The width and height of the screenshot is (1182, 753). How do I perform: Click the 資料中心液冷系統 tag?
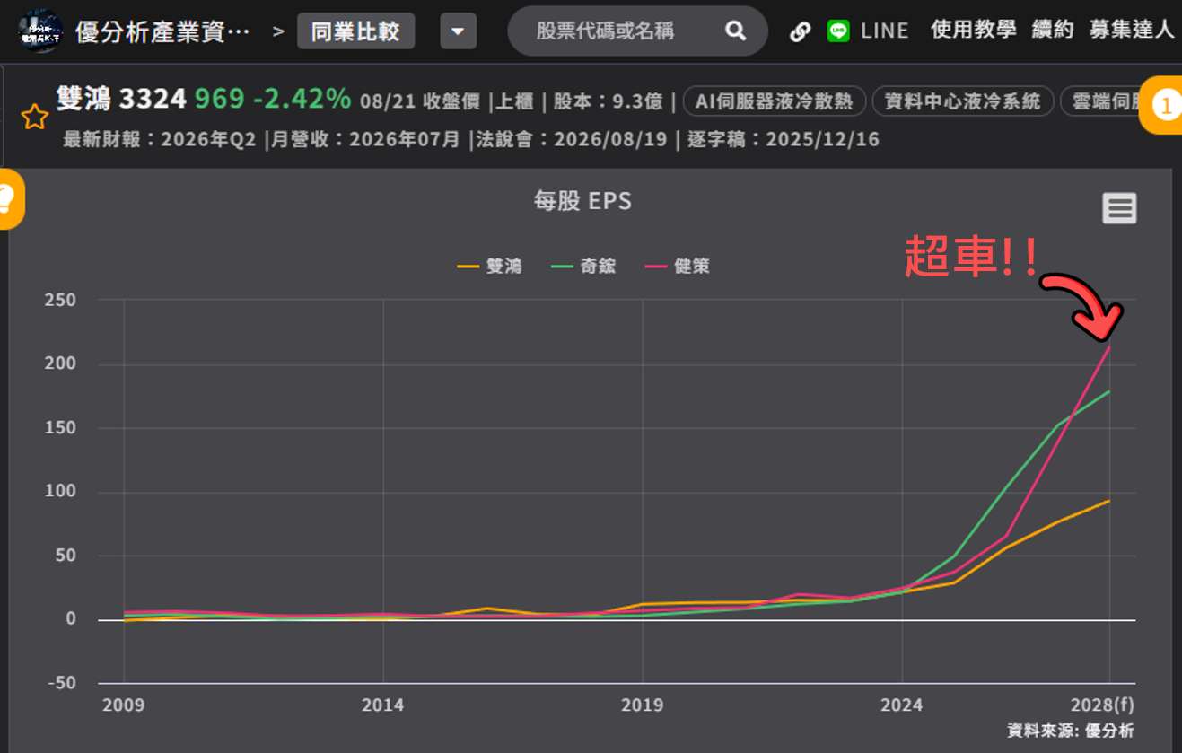pyautogui.click(x=963, y=101)
